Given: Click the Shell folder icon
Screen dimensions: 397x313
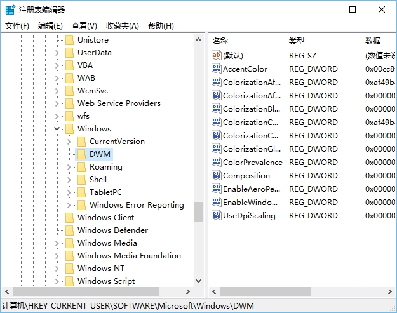Looking at the screenshot, I should pos(81,180).
